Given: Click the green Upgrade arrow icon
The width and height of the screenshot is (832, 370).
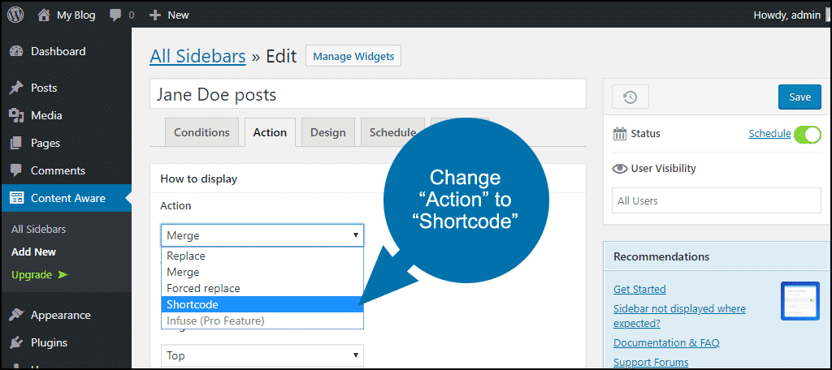Looking at the screenshot, I should coord(63,274).
